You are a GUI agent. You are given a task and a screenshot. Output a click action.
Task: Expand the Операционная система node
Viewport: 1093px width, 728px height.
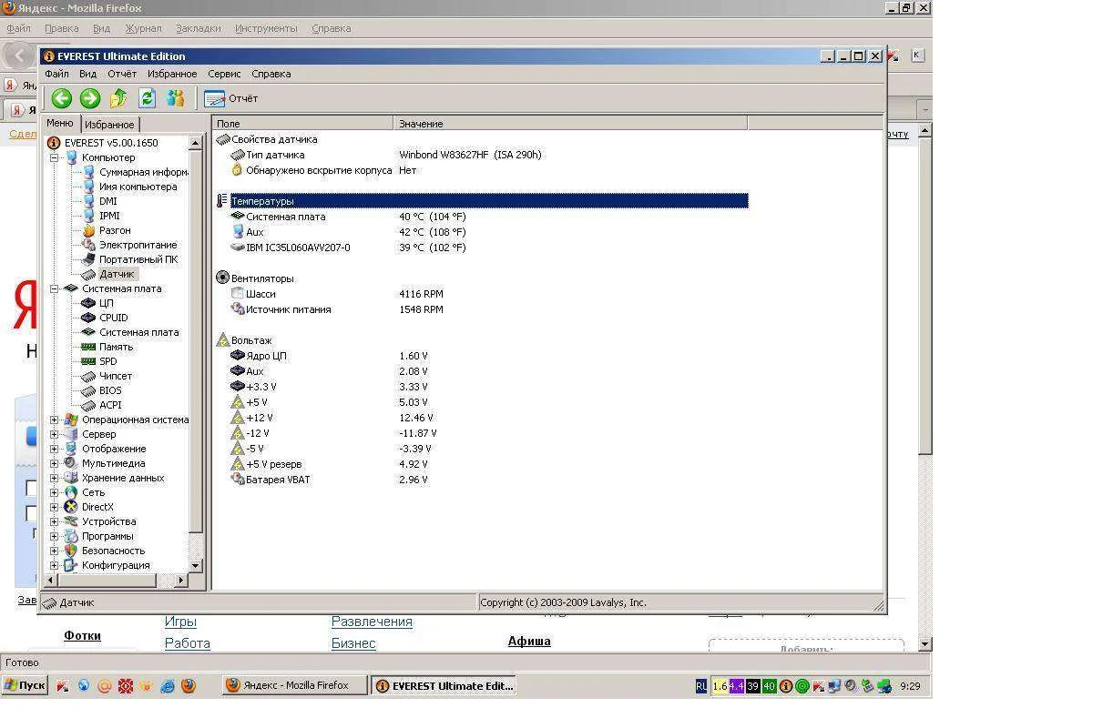[54, 420]
